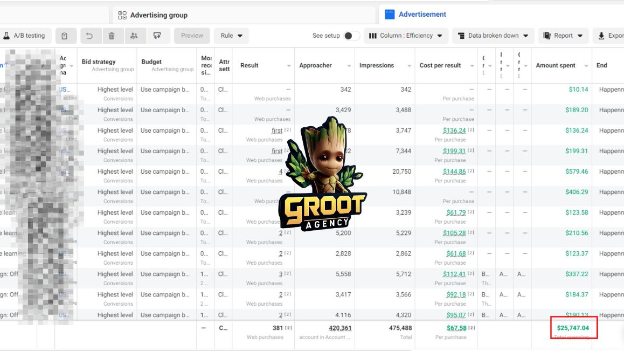Viewport: 624px width, 351px height.
Task: Open Result column sort arrow
Action: pos(288,66)
